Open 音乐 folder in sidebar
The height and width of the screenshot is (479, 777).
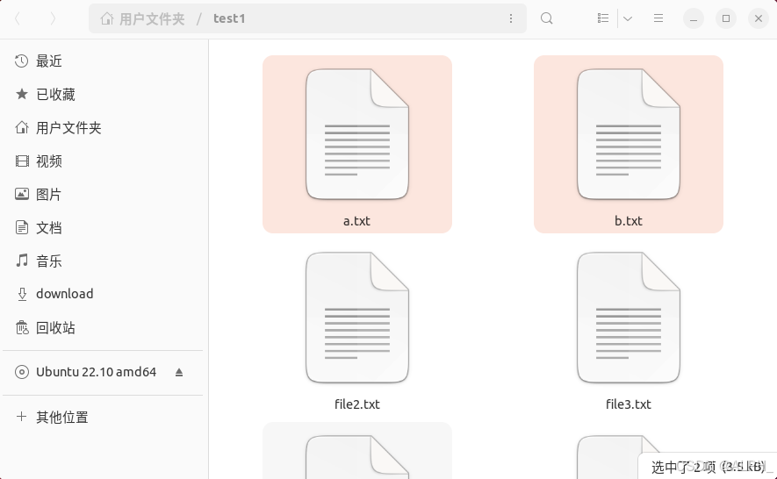(105, 261)
